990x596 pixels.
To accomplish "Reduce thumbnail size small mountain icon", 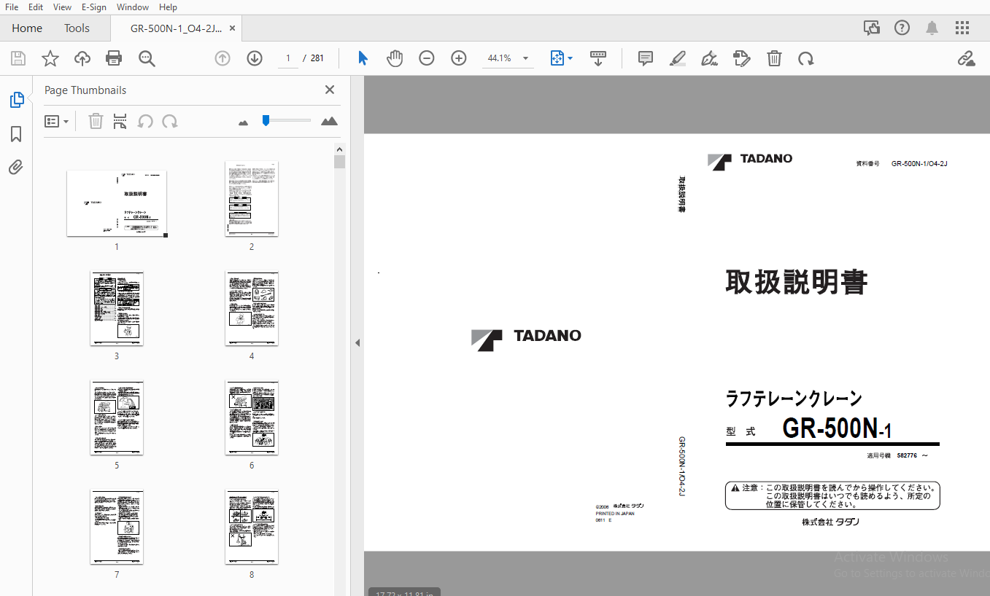I will coord(244,123).
